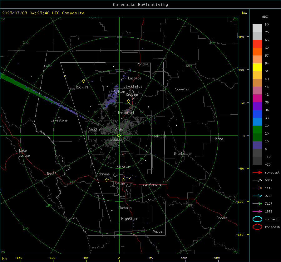Click the Olds label
The height and width of the screenshot is (262, 281).
coord(119,130)
